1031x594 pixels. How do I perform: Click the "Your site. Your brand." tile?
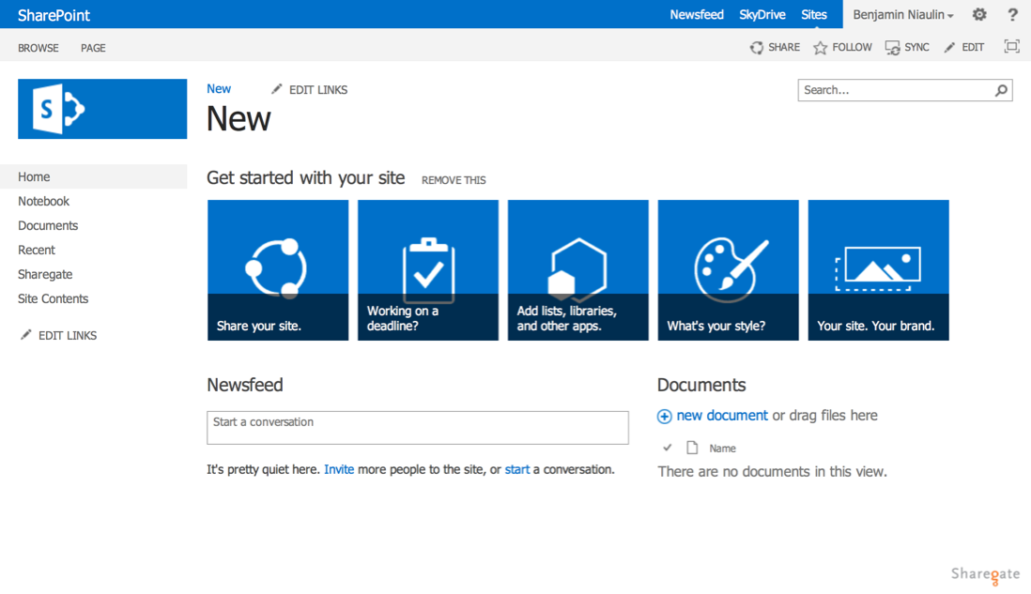click(x=878, y=269)
